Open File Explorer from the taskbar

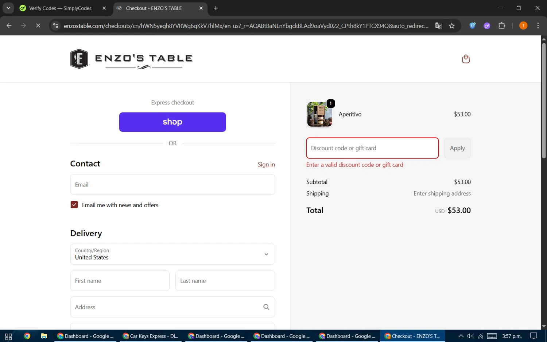(44, 336)
